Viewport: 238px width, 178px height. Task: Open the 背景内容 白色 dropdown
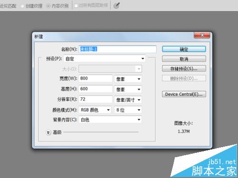pyautogui.click(x=110, y=120)
